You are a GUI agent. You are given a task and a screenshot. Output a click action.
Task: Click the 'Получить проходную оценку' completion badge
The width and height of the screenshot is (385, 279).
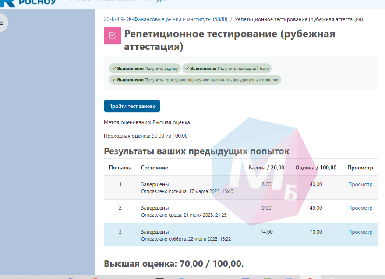195,80
